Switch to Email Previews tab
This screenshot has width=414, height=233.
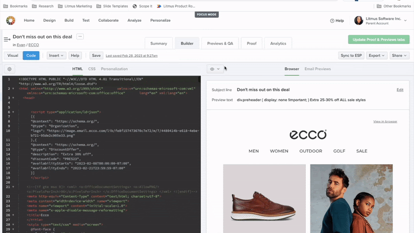[x=318, y=69]
